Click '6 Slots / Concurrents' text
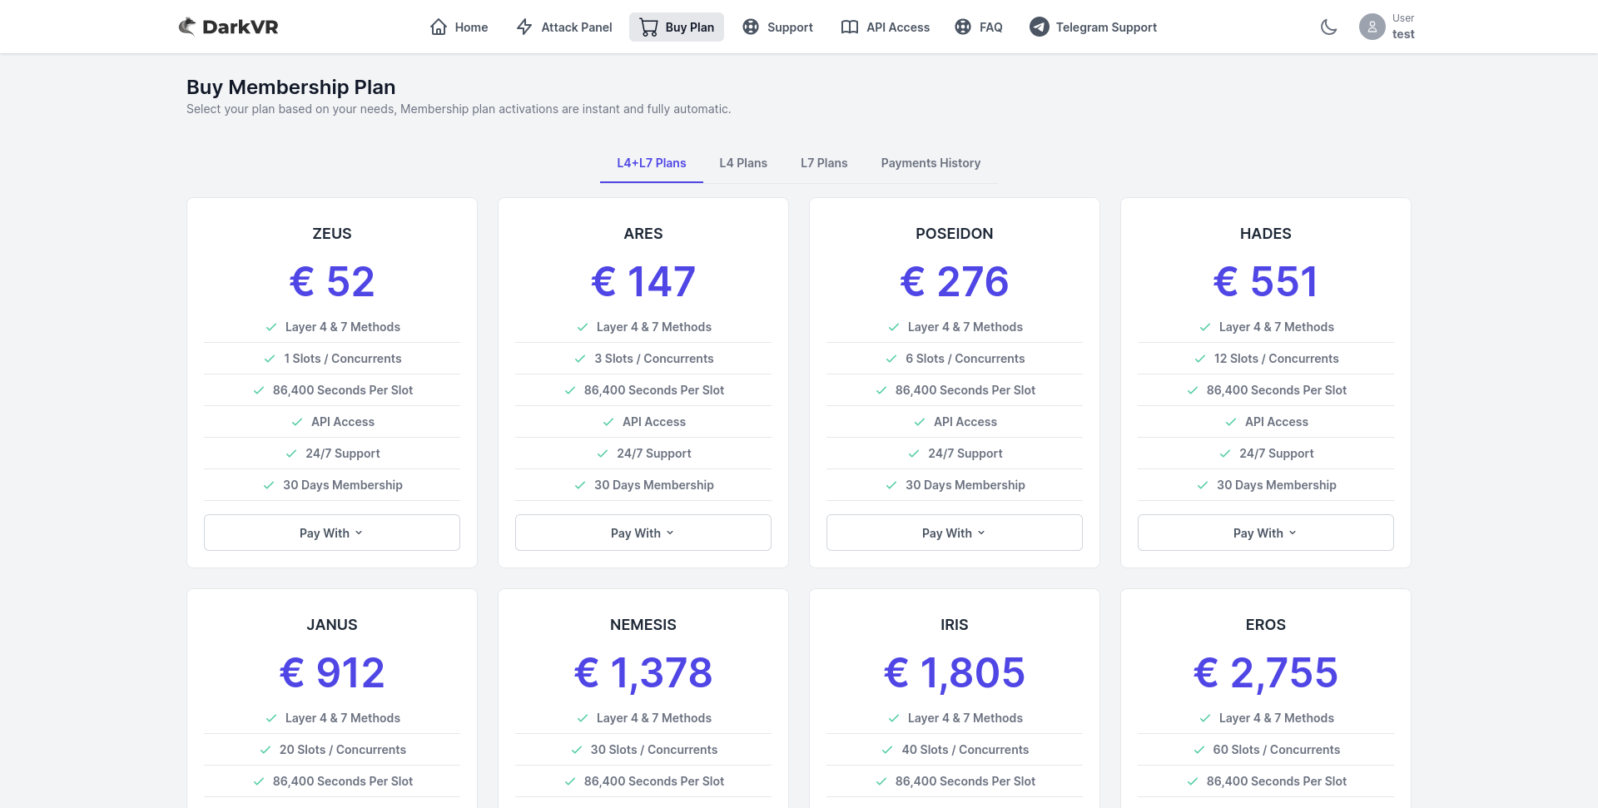The height and width of the screenshot is (808, 1598). (x=965, y=359)
